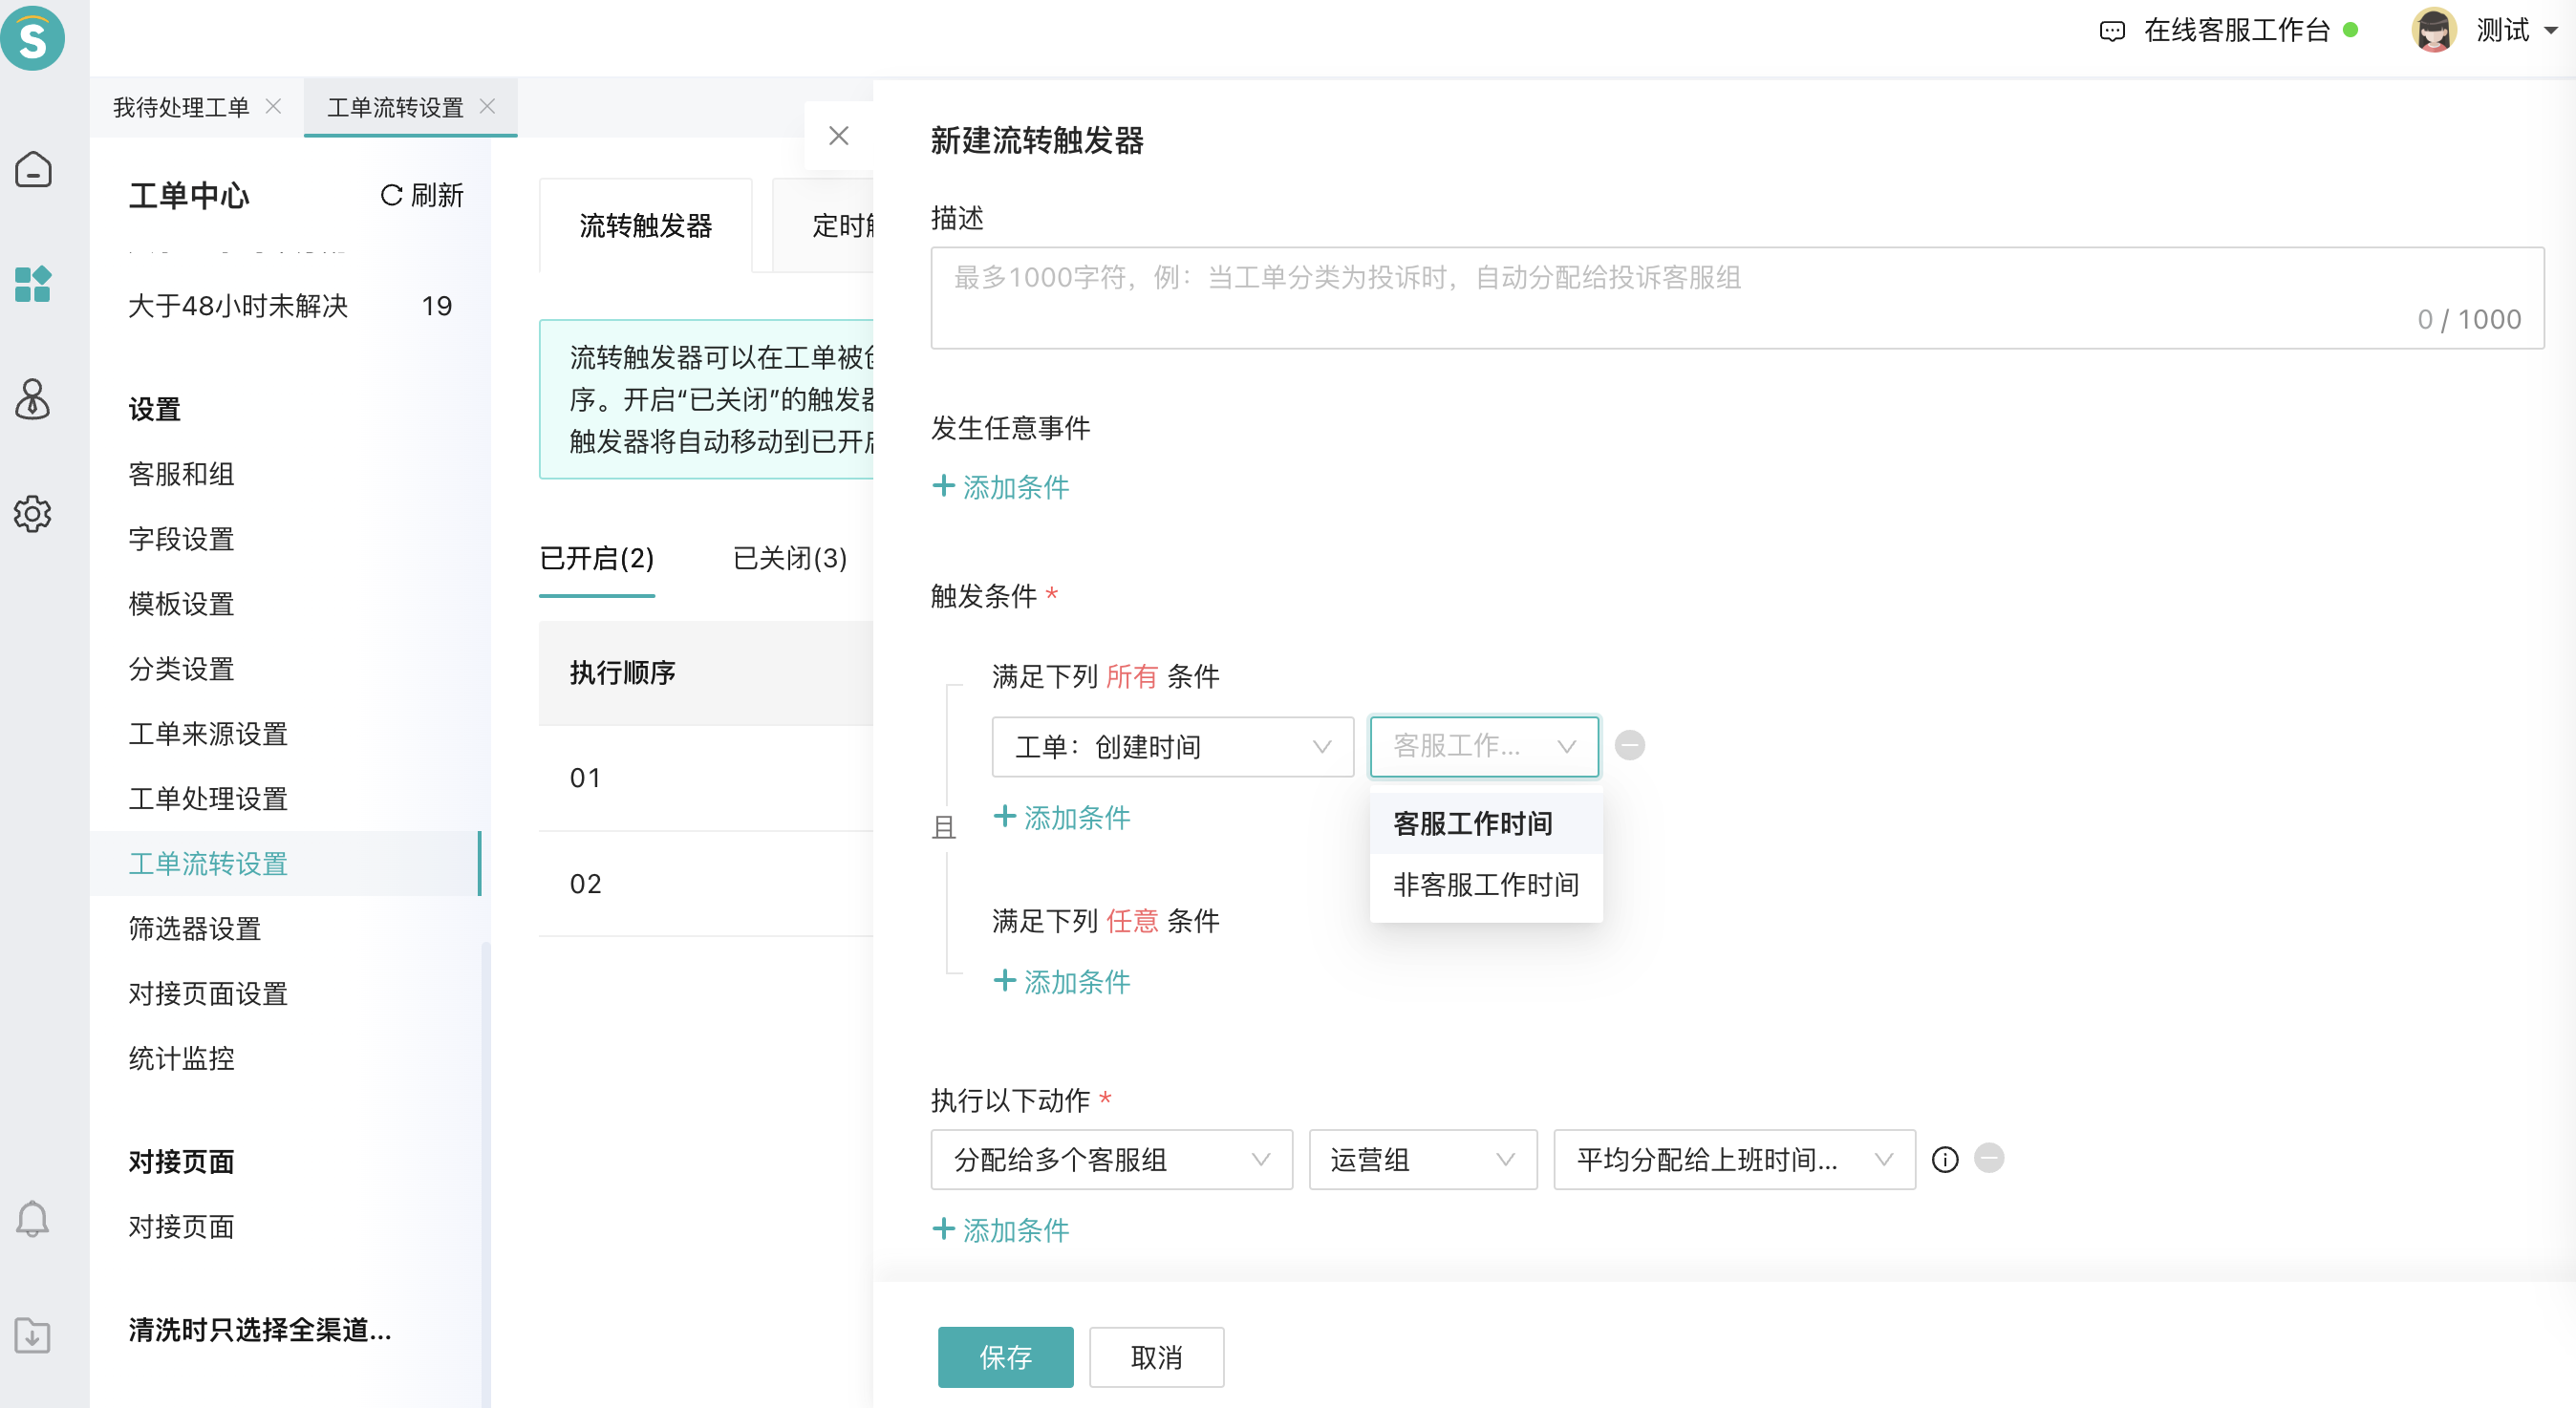Add a condition under 满足下列所有条件
This screenshot has height=1408, width=2576.
(1062, 817)
